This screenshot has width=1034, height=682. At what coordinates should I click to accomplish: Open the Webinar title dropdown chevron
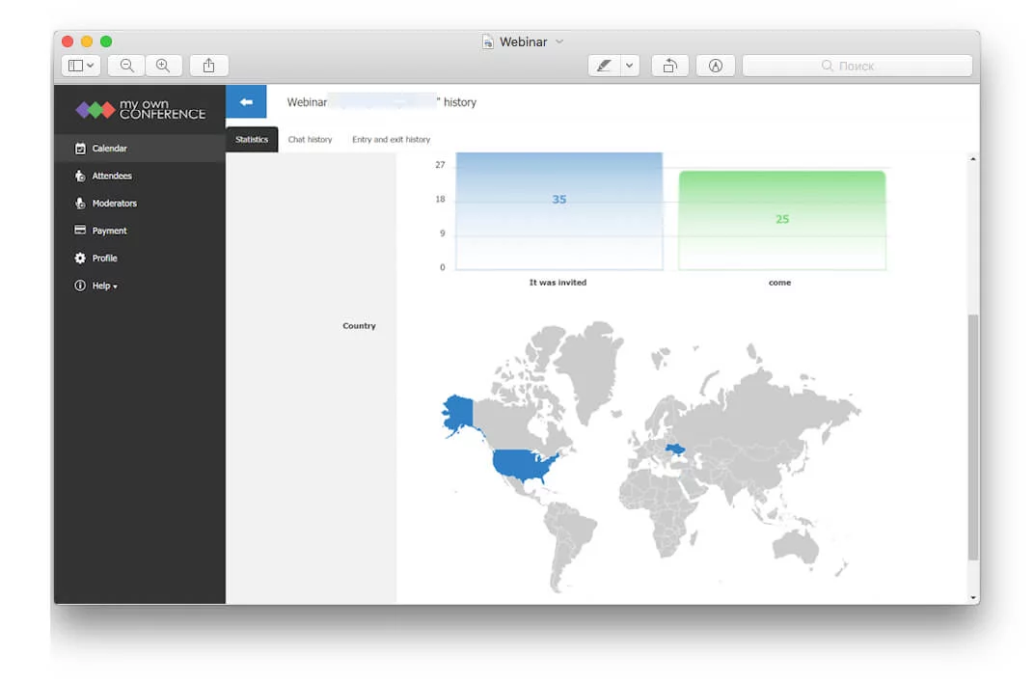pyautogui.click(x=559, y=41)
